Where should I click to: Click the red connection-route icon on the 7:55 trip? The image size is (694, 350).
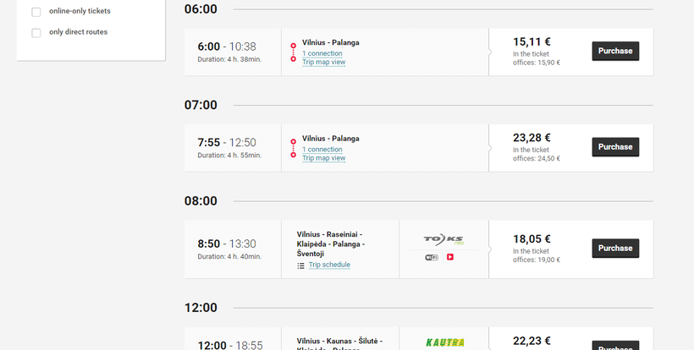pyautogui.click(x=293, y=148)
